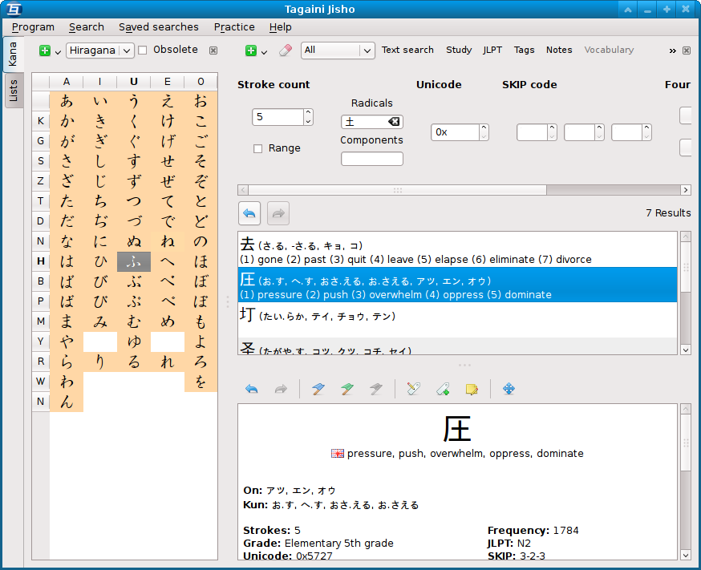The height and width of the screenshot is (570, 701).
Task: Click the Radicals input field showing 土
Action: coord(371,122)
